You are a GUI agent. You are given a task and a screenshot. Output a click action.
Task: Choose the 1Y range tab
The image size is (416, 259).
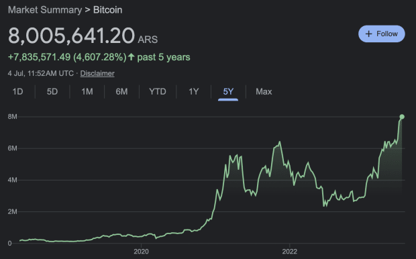[194, 91]
